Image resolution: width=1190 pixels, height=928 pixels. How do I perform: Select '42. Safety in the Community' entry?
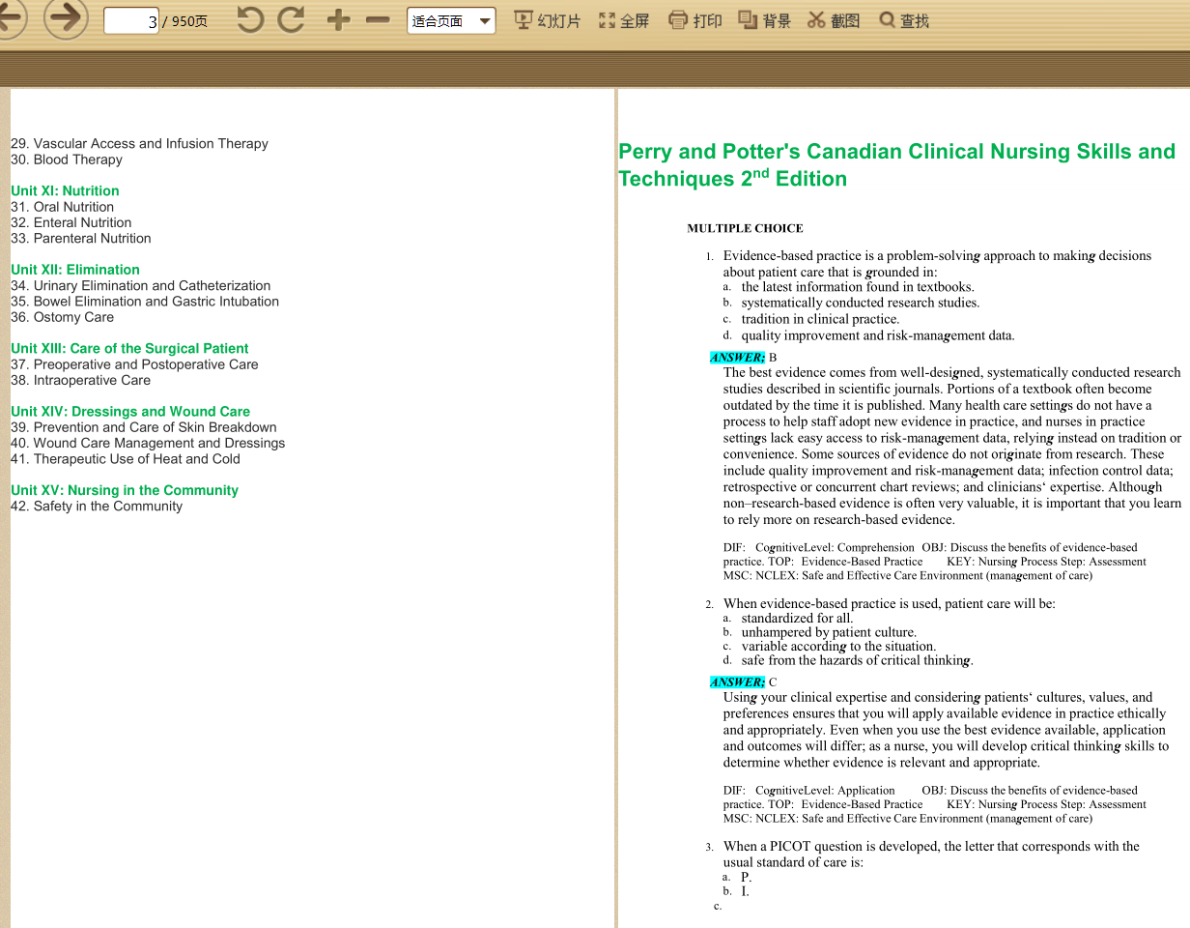pyautogui.click(x=97, y=506)
